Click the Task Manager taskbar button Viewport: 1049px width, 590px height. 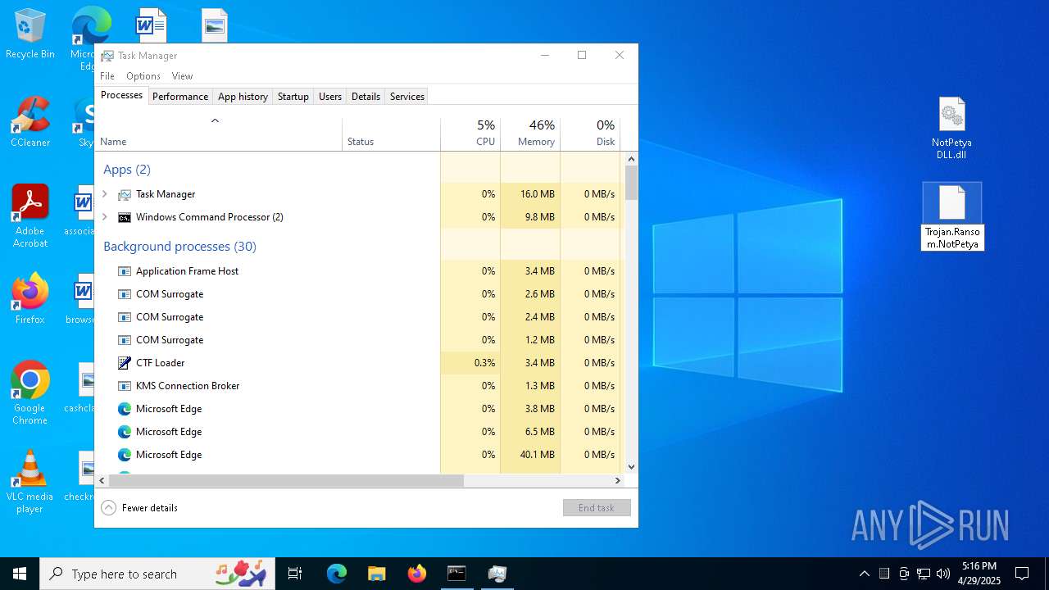(497, 574)
